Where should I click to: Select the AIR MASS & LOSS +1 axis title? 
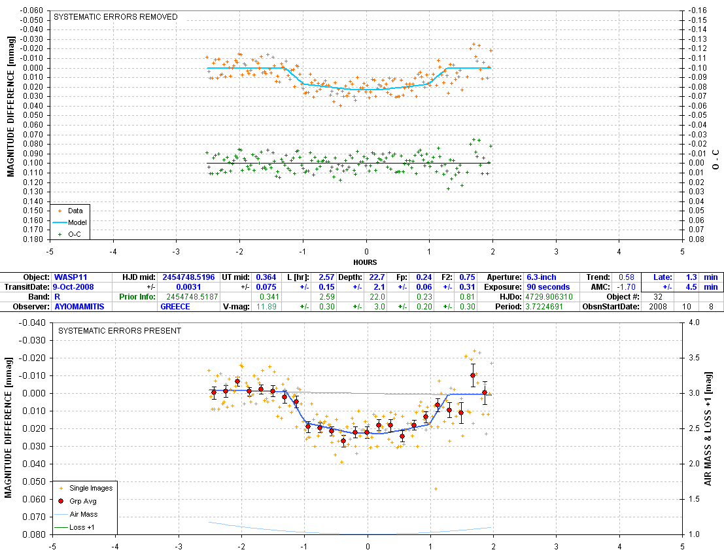(708, 428)
